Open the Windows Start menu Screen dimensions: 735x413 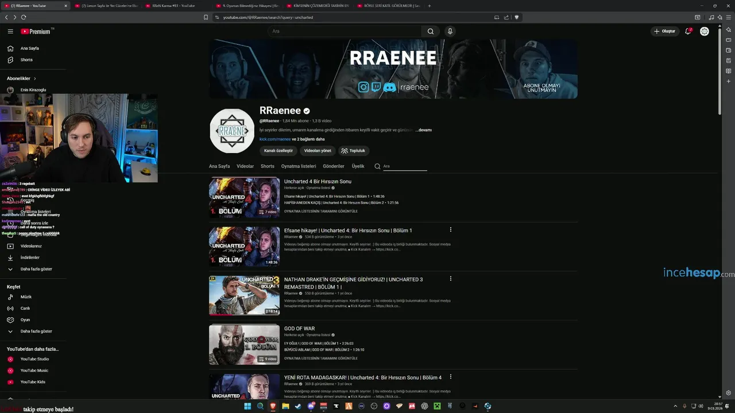(x=247, y=406)
